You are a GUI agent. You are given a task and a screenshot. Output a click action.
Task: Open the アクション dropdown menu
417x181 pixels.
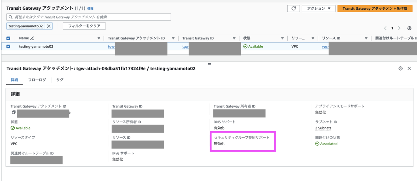tap(319, 8)
